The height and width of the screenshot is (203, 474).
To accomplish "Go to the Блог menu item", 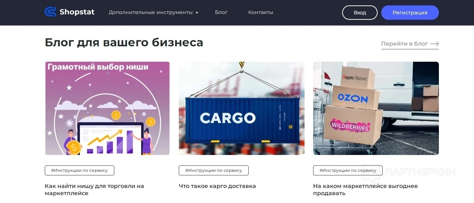I will [221, 12].
